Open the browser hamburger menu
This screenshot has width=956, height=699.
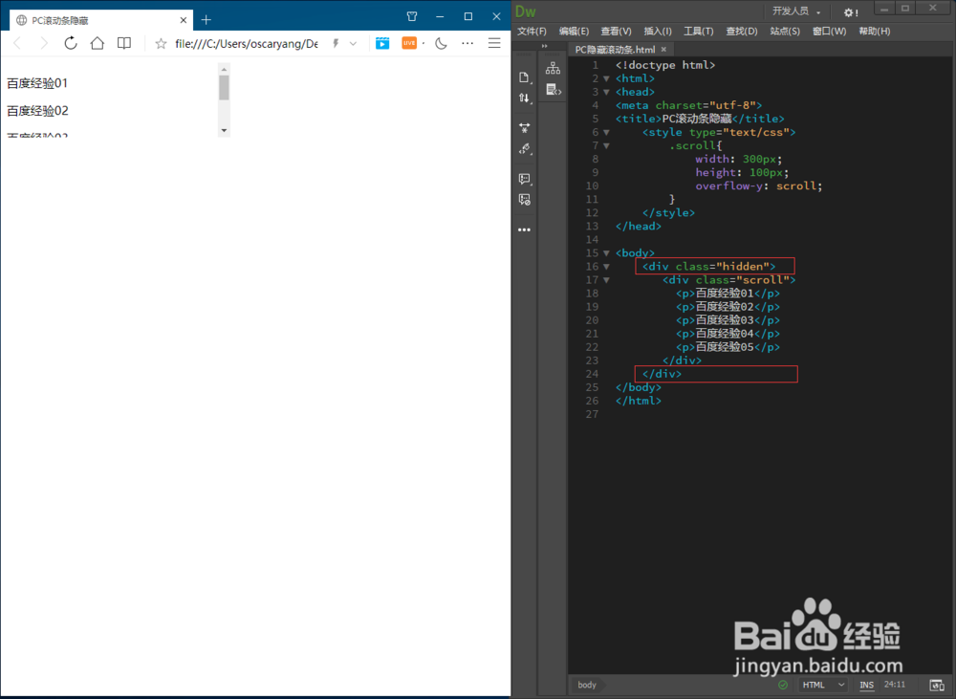click(494, 43)
